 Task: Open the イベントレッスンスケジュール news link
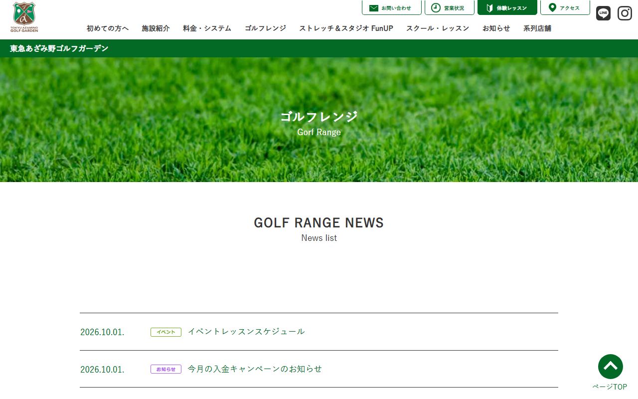246,332
